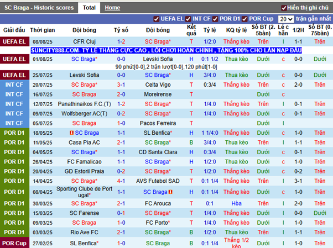
Task: Click the 1 1/4:0 odds in Benfica row
Action: point(210,133)
